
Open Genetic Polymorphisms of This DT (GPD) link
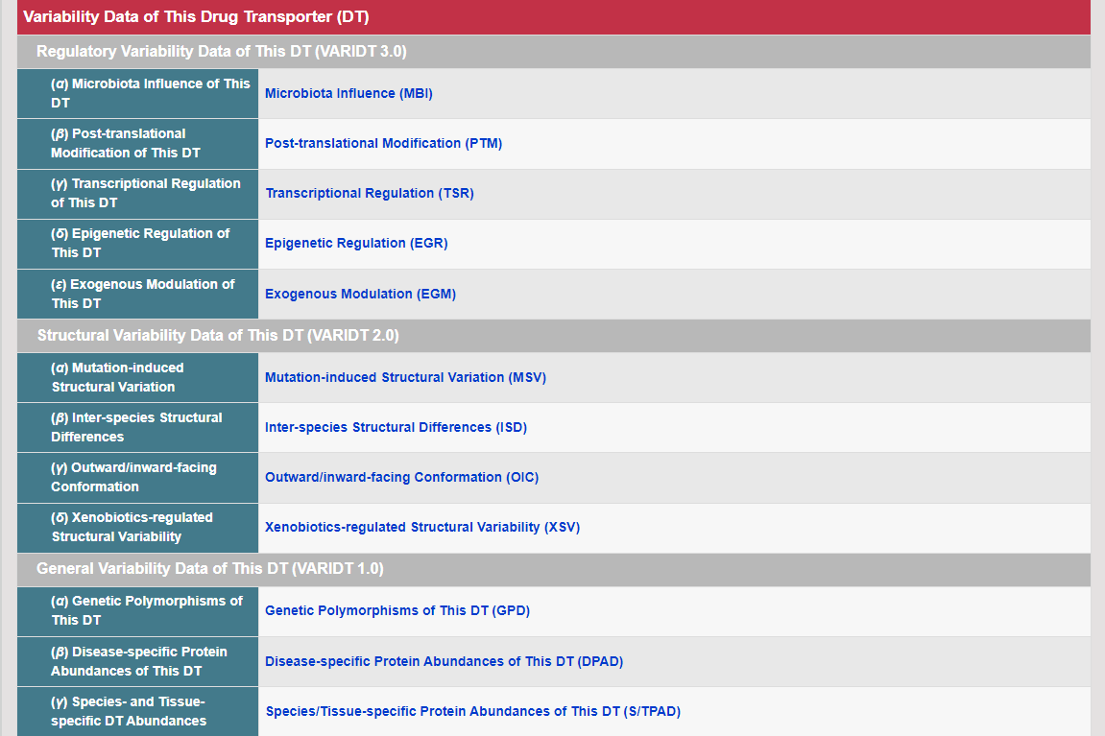click(397, 610)
